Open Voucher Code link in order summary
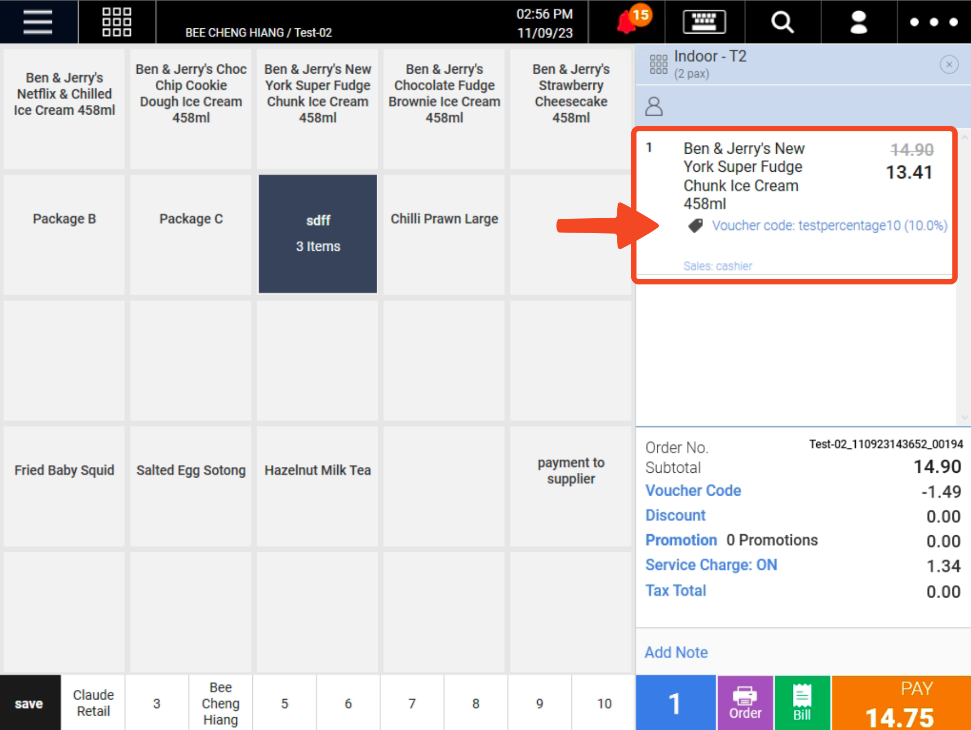 point(693,490)
